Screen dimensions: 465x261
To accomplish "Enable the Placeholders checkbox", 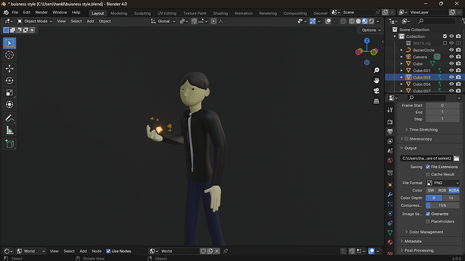I will 428,221.
